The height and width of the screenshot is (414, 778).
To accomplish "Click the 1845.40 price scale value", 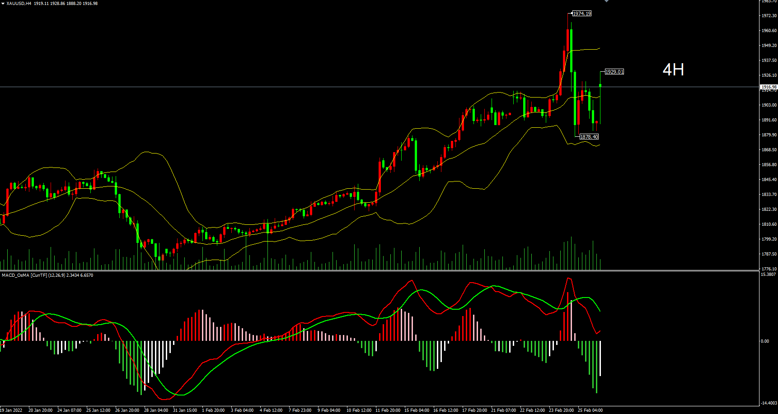I will pyautogui.click(x=769, y=180).
